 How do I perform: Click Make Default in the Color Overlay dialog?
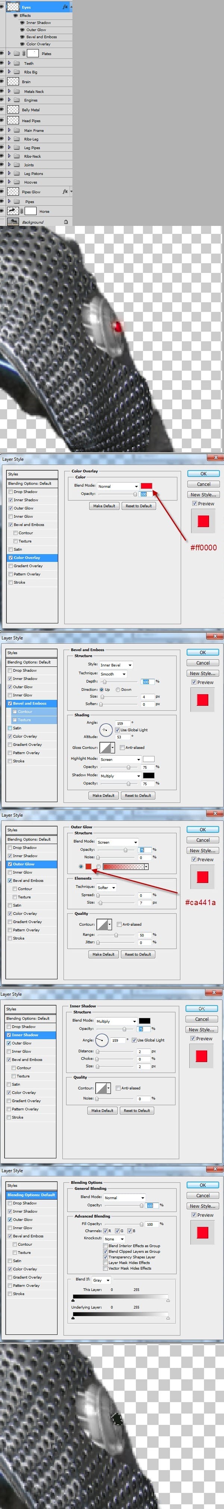click(105, 506)
